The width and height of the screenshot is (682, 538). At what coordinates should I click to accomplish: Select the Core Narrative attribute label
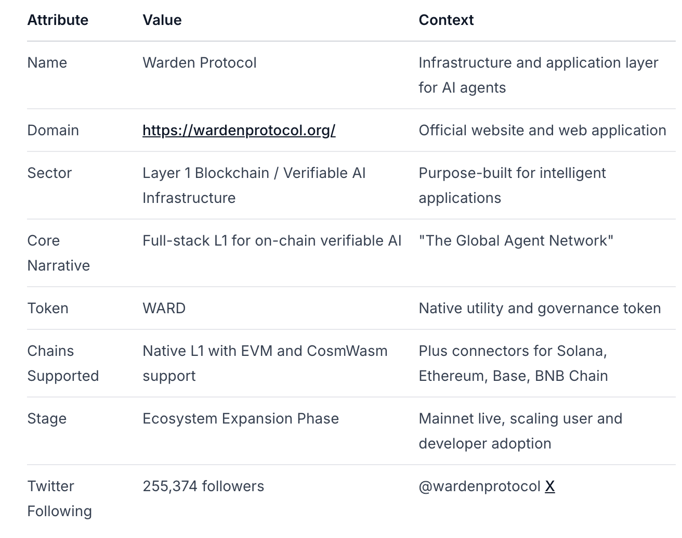58,253
